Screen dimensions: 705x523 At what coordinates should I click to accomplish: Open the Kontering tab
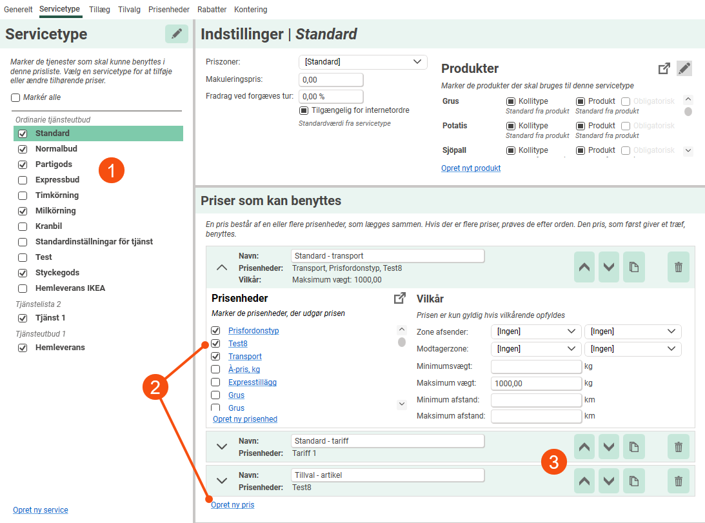[250, 10]
